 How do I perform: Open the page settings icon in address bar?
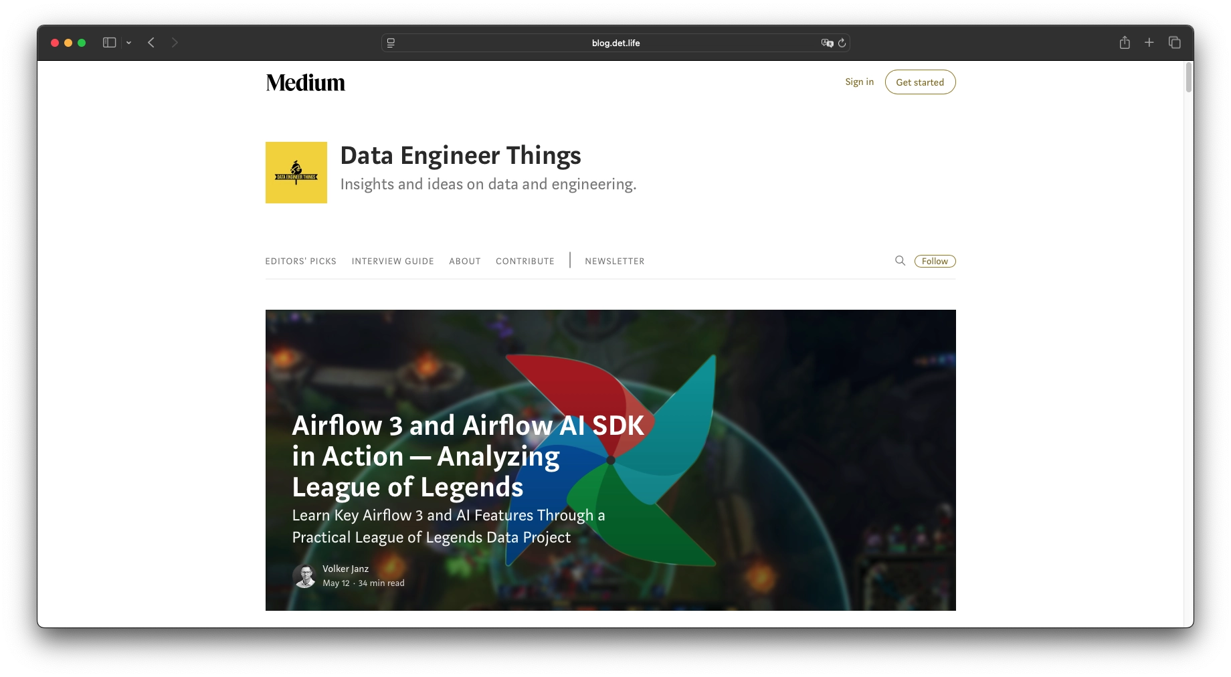coord(391,43)
